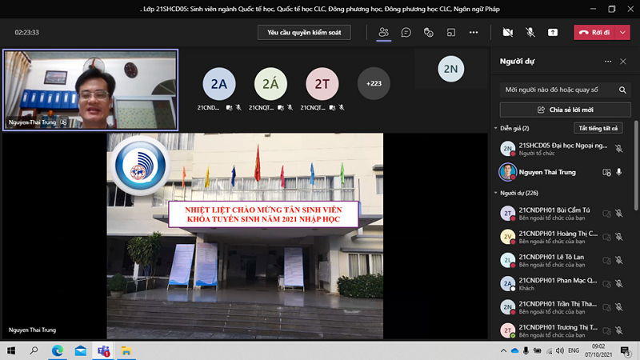Click the Tắt tiếng tất cả button
Screen dimensions: 640x360
(598, 128)
